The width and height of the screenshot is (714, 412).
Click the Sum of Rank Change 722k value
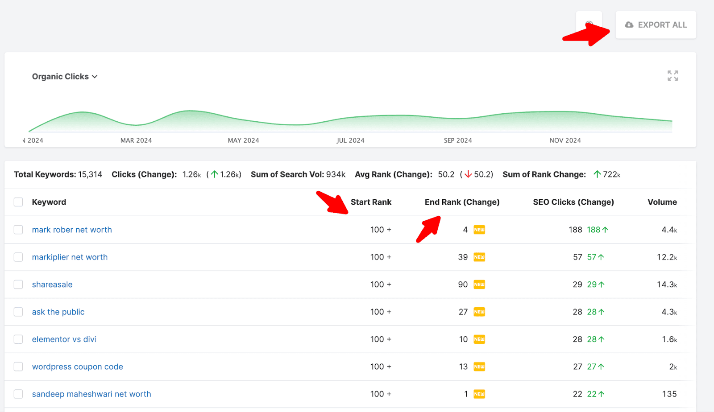[x=607, y=174]
